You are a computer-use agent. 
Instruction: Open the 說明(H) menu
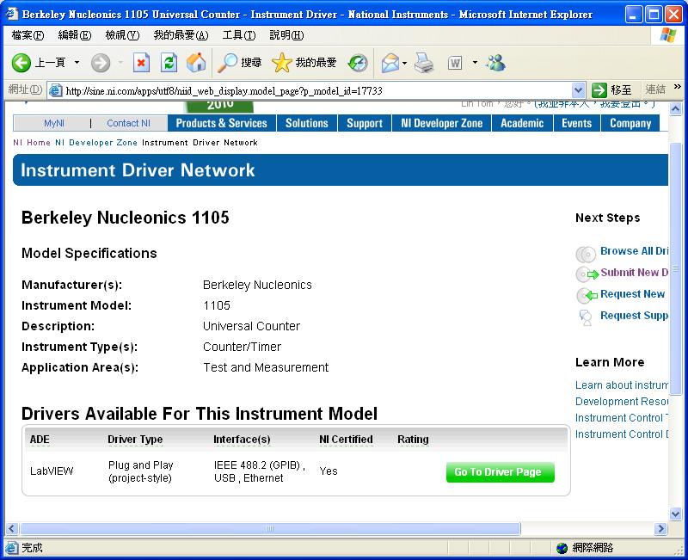click(x=286, y=35)
